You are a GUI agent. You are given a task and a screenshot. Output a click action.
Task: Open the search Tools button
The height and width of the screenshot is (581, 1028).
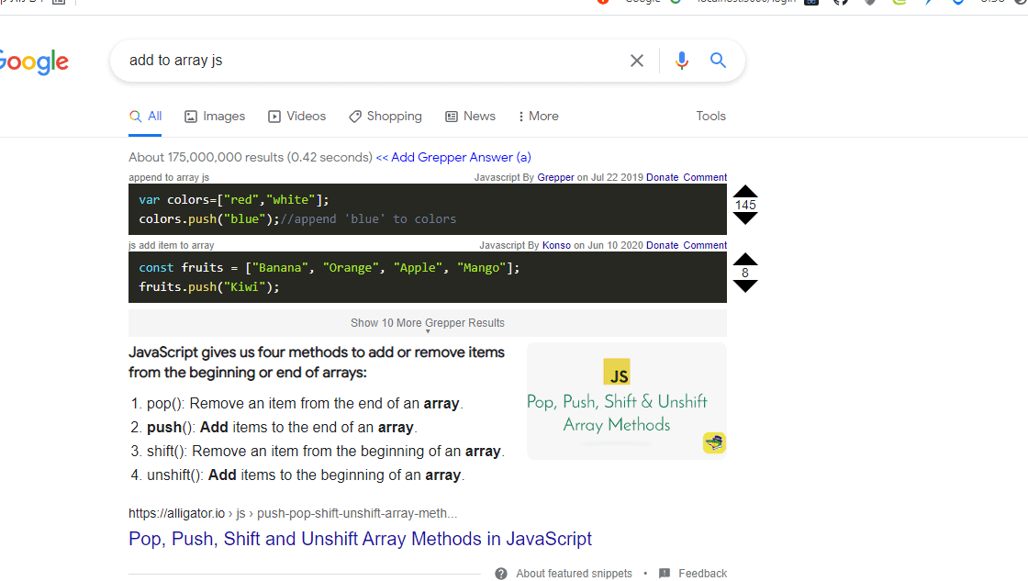[710, 116]
